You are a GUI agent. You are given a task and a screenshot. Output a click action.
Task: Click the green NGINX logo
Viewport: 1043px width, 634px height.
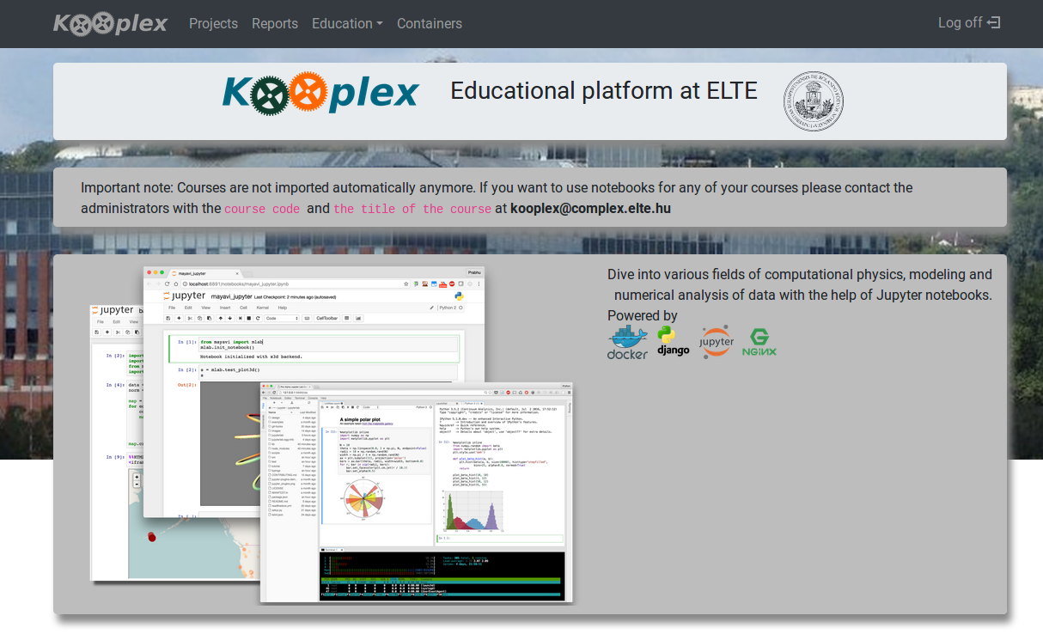(759, 342)
